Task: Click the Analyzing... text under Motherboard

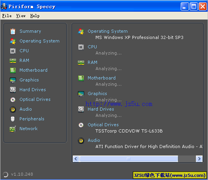Action: 109,85
